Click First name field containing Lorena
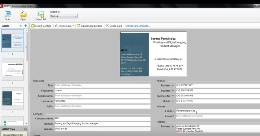Screen dimensions: 260x136 (x=102, y=91)
